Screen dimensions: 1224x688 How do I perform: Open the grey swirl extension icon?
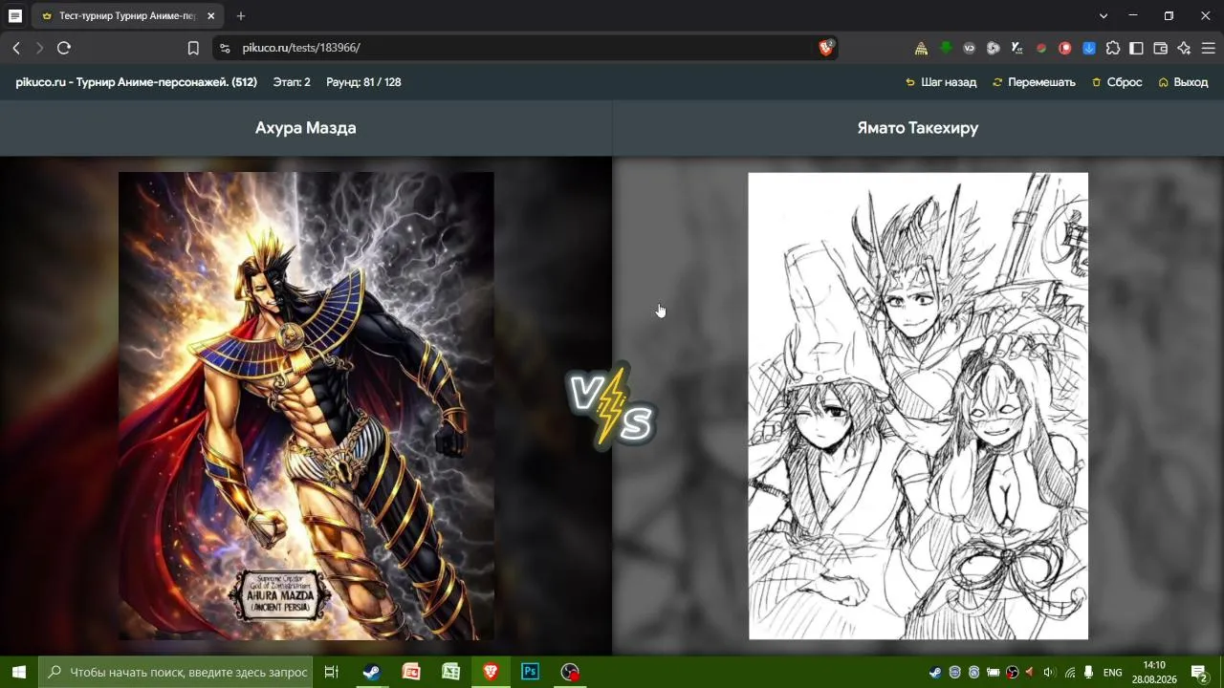(993, 48)
